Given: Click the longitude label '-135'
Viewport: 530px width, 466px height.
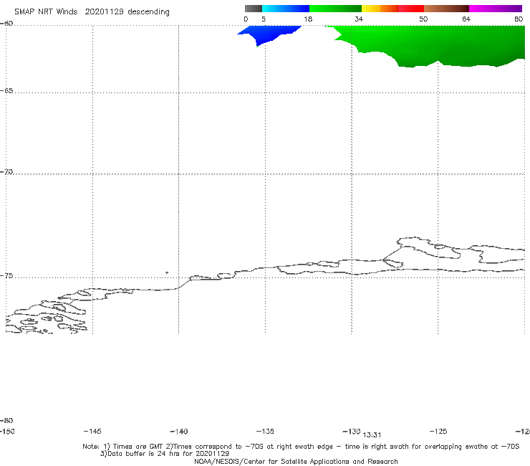Looking at the screenshot, I should [265, 432].
